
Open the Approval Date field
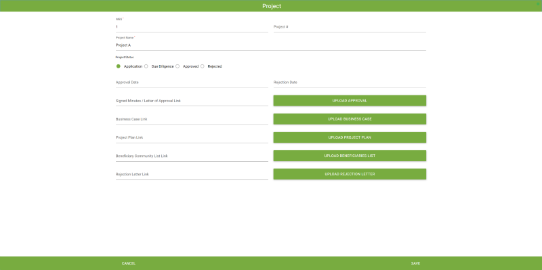(x=192, y=83)
